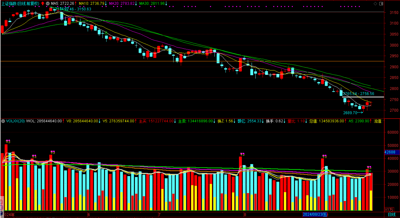Open the main chart indicator dropdown circle
400x218 pixels.
point(48,4)
